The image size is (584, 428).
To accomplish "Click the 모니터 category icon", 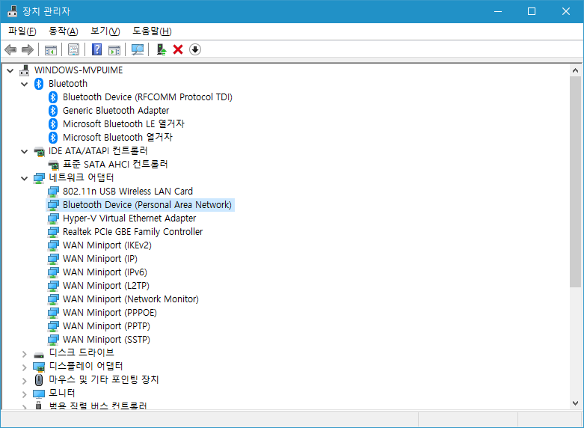I will (x=39, y=394).
